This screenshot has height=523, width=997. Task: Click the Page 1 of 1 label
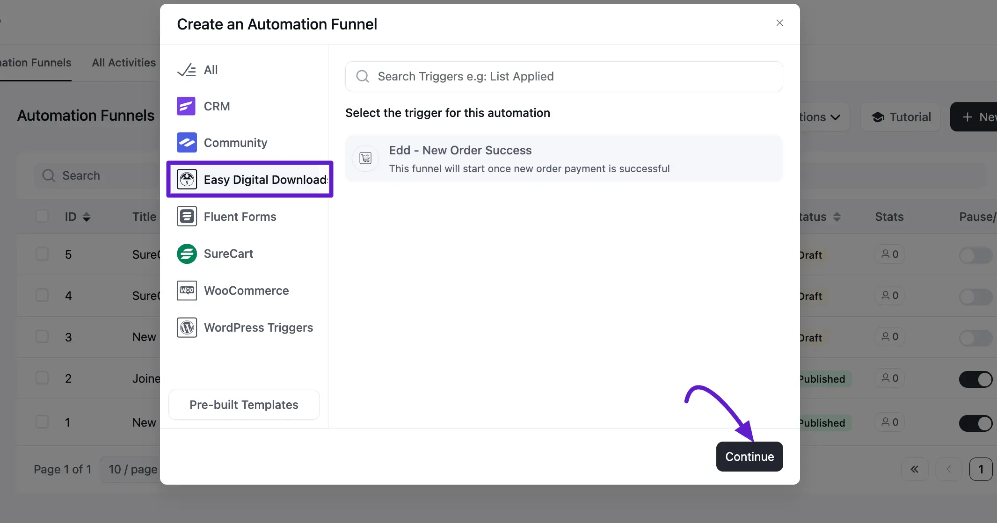(x=62, y=469)
